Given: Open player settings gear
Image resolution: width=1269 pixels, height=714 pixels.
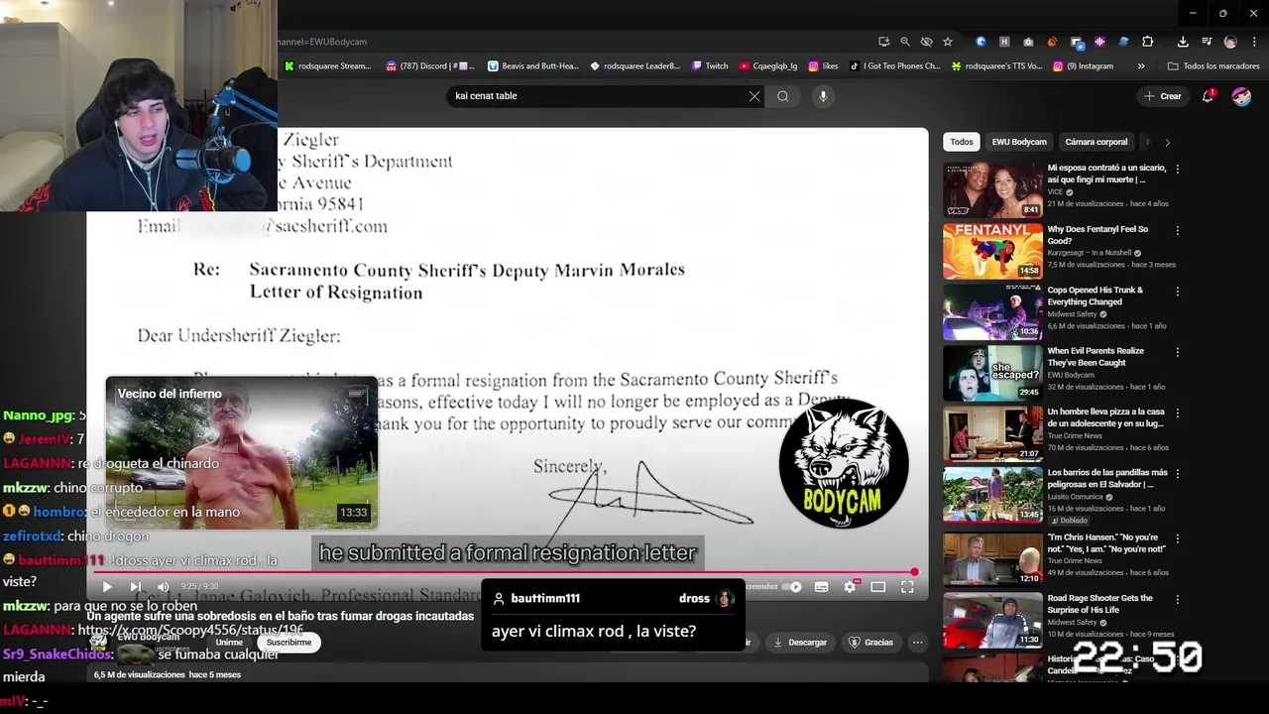Looking at the screenshot, I should [850, 587].
